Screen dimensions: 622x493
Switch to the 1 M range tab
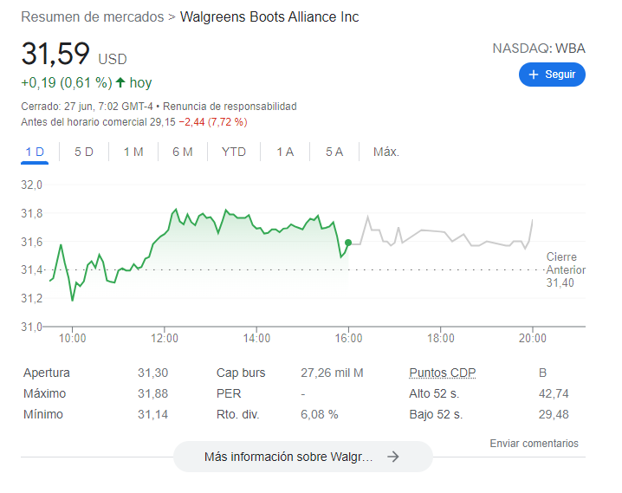tap(133, 152)
